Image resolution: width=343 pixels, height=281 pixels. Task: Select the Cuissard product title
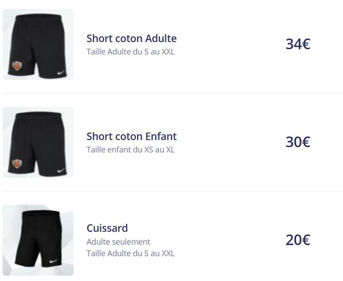tap(107, 228)
